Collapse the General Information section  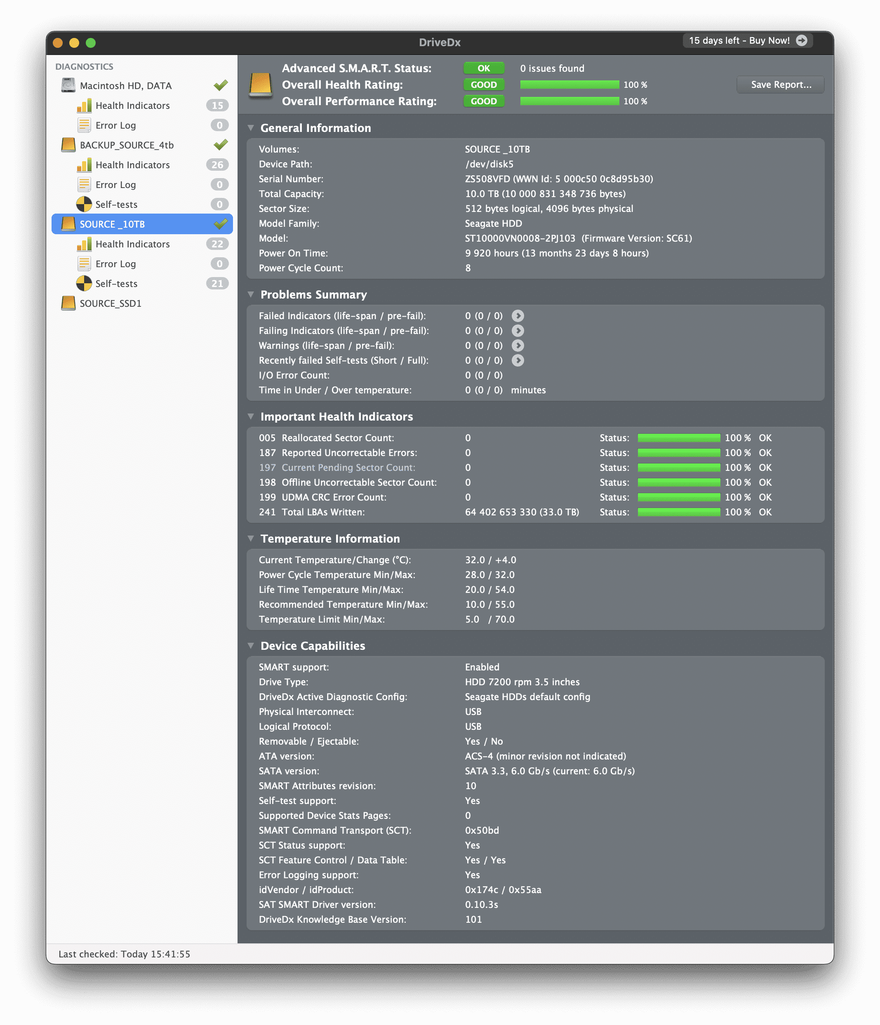(x=251, y=128)
